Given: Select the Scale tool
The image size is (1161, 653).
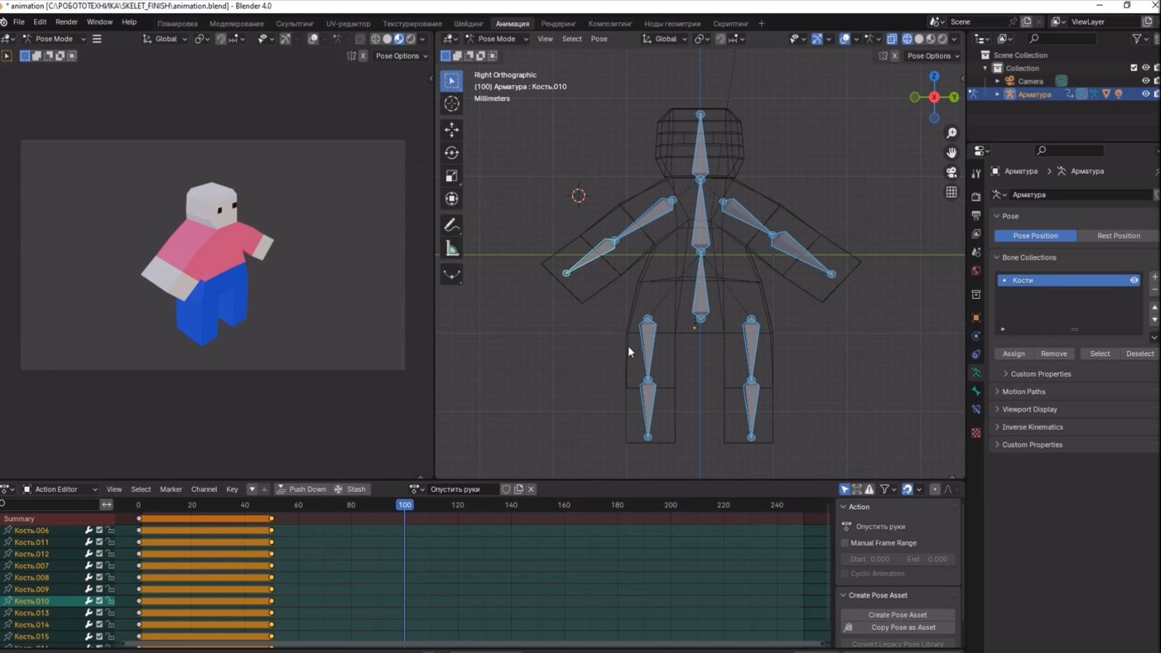Looking at the screenshot, I should coord(451,176).
